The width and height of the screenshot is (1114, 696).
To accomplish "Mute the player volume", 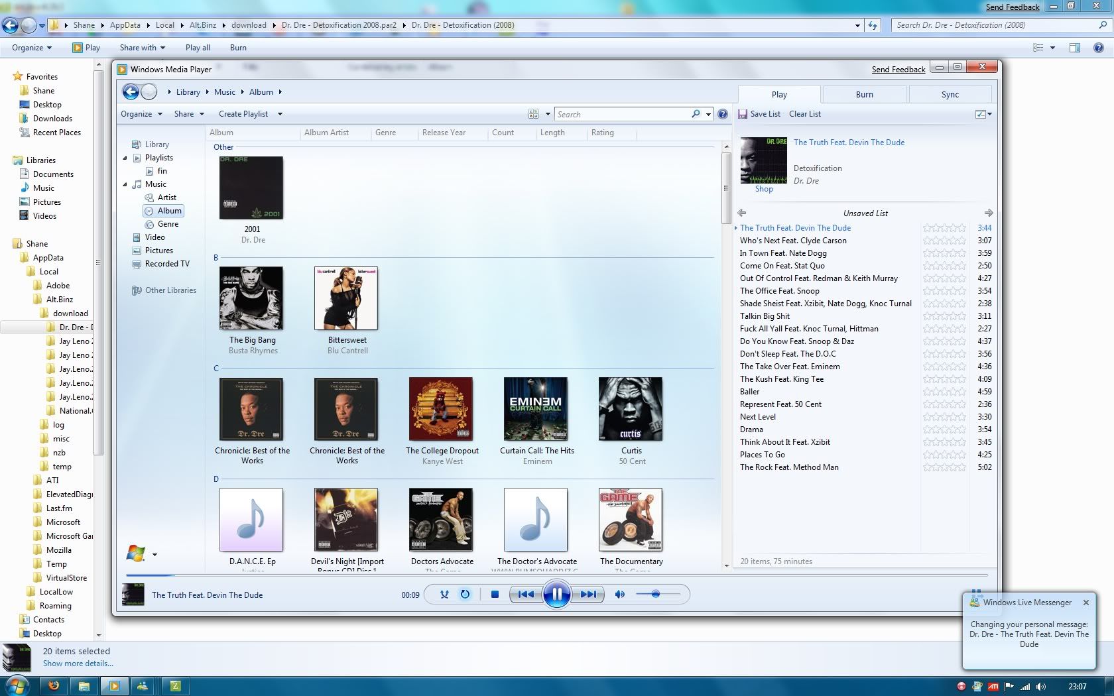I will pyautogui.click(x=620, y=595).
